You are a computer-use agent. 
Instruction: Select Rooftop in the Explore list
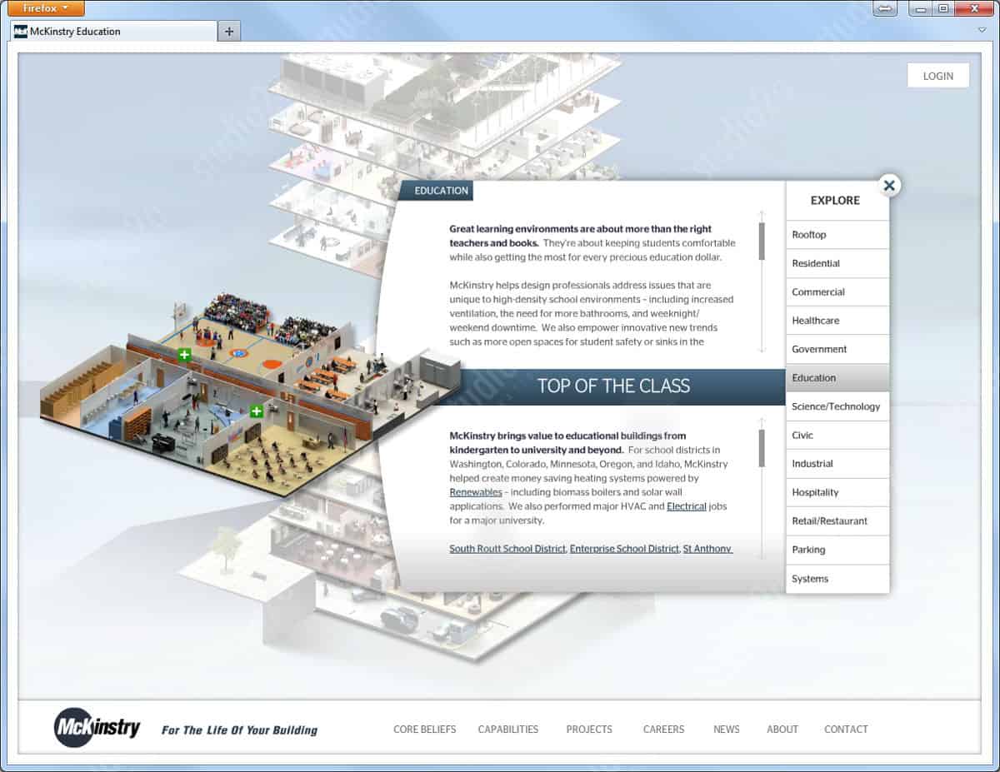tap(837, 235)
